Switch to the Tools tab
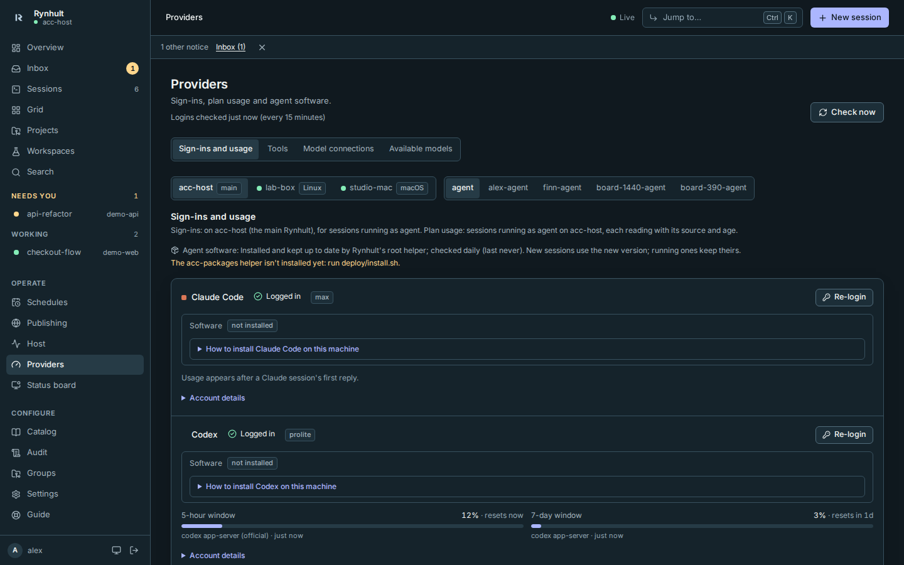Screen dimensions: 904x565 tap(277, 149)
